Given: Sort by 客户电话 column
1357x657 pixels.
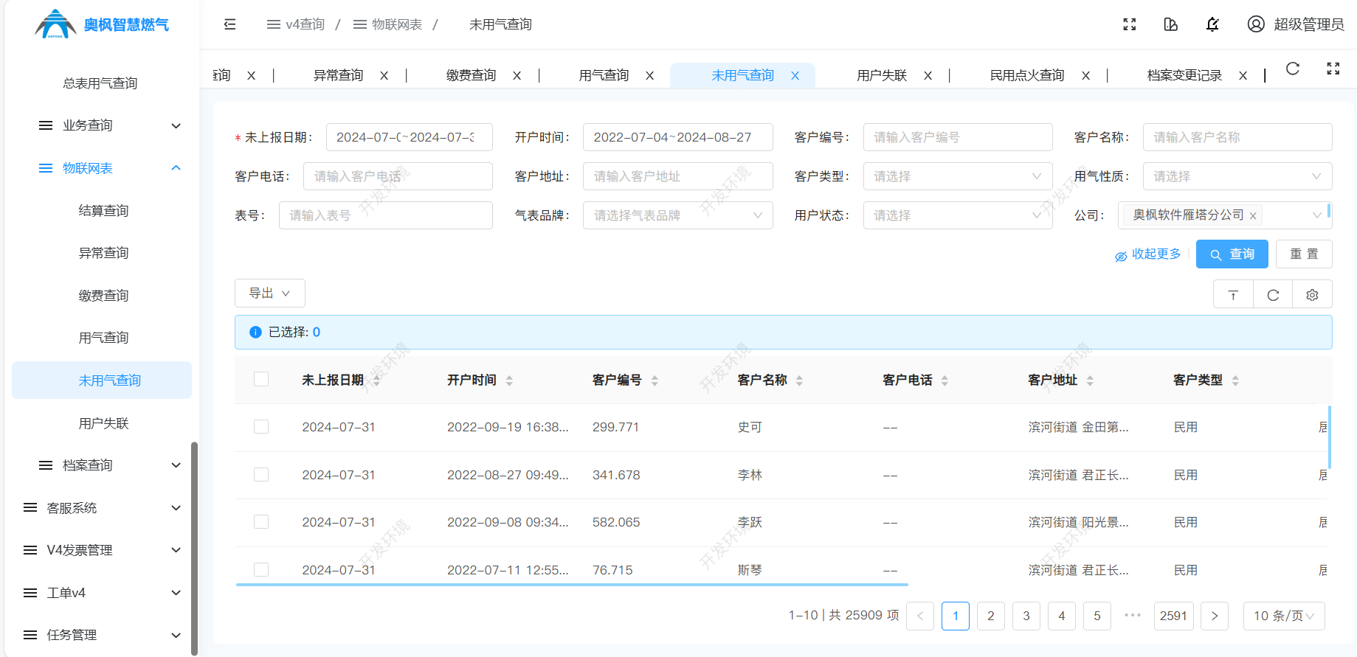Looking at the screenshot, I should coord(945,380).
